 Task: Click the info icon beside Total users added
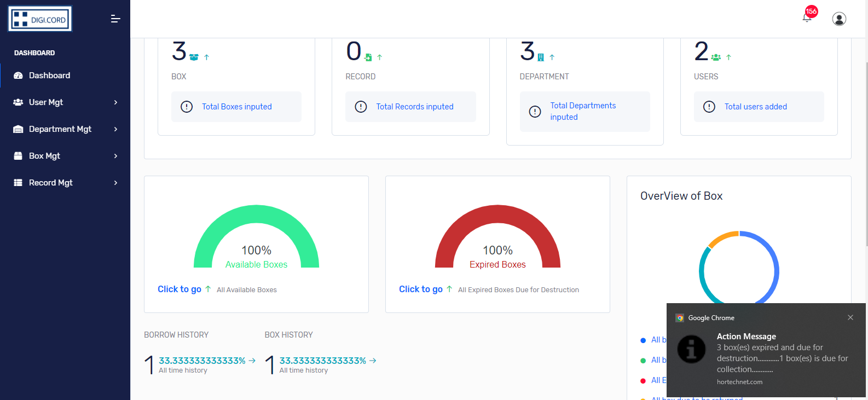(x=709, y=107)
